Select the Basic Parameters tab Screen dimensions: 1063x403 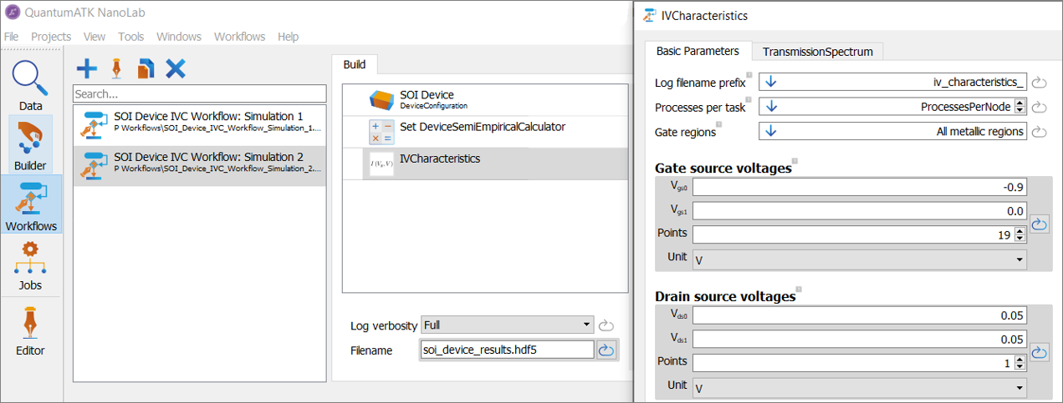(x=698, y=51)
